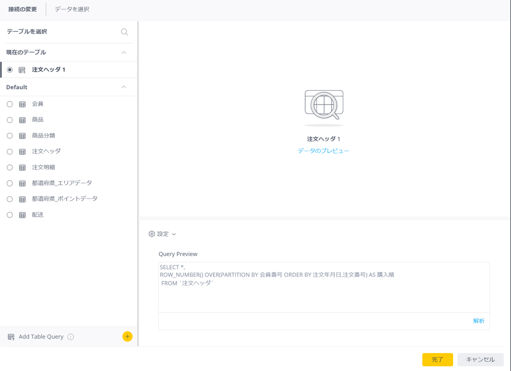Collapse the Default tables section
Viewport: 511px width, 371px height.
tap(124, 87)
